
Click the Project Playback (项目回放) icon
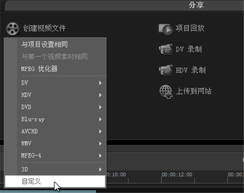click(x=166, y=29)
